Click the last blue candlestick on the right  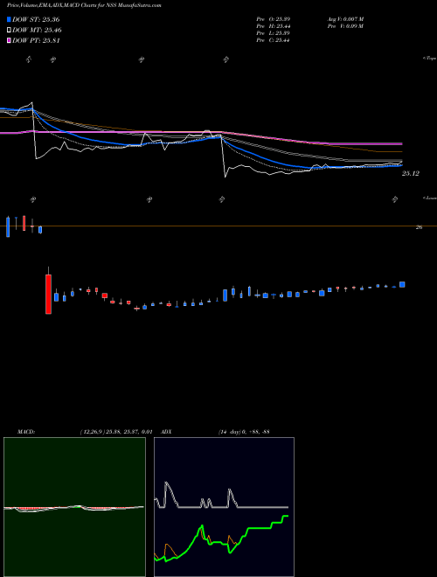(402, 284)
